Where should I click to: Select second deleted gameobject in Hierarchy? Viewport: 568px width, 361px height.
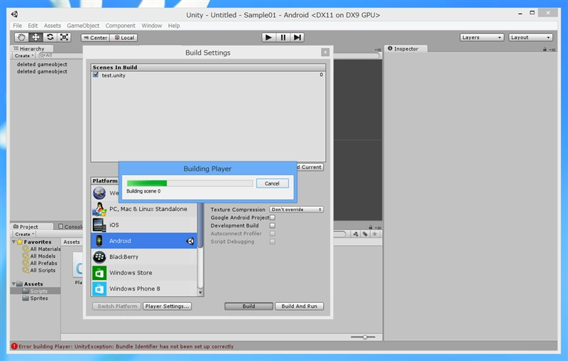[x=42, y=71]
